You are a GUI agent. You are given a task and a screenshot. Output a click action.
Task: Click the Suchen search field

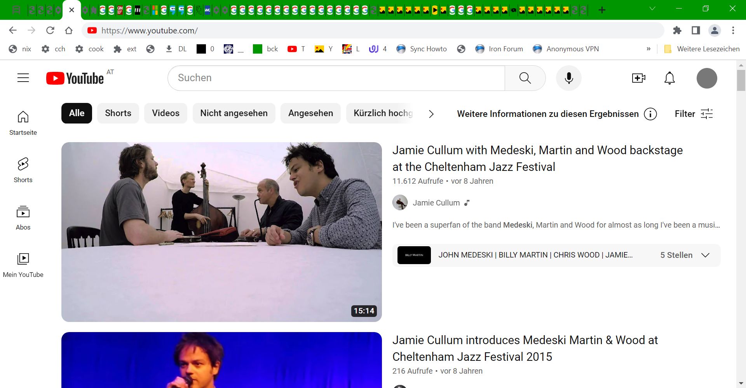pos(336,78)
